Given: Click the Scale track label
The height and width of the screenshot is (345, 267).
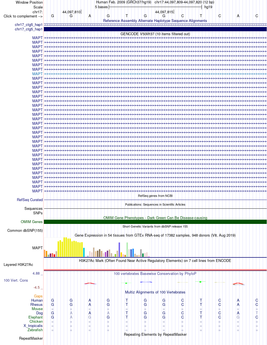Looking at the screenshot, I should point(38,7).
